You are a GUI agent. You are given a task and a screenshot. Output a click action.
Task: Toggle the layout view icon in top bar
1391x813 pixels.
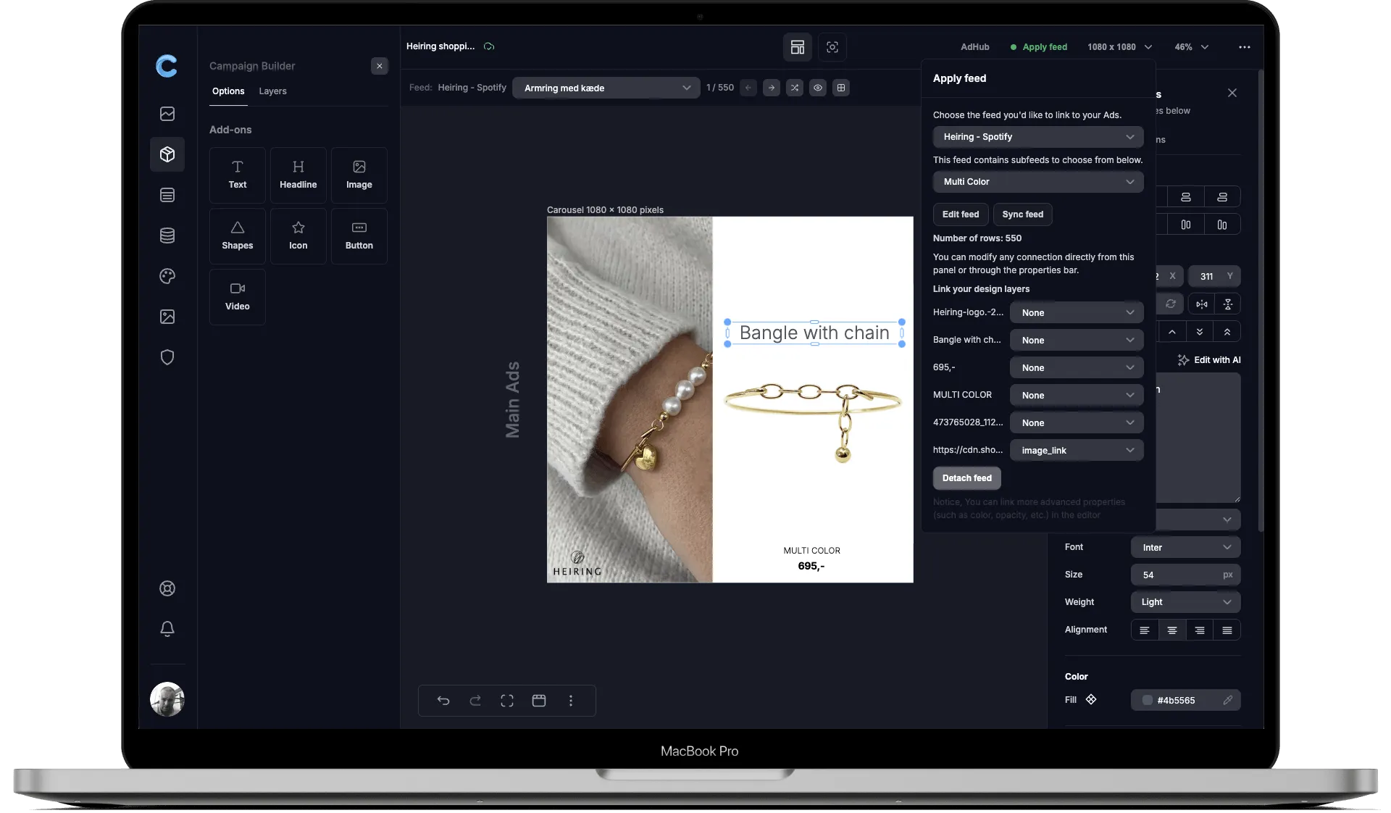tap(798, 47)
